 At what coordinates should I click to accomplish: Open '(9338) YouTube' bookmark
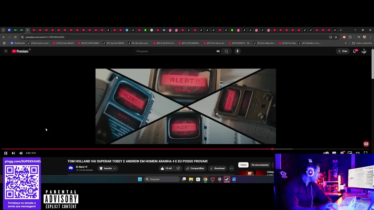287,43
